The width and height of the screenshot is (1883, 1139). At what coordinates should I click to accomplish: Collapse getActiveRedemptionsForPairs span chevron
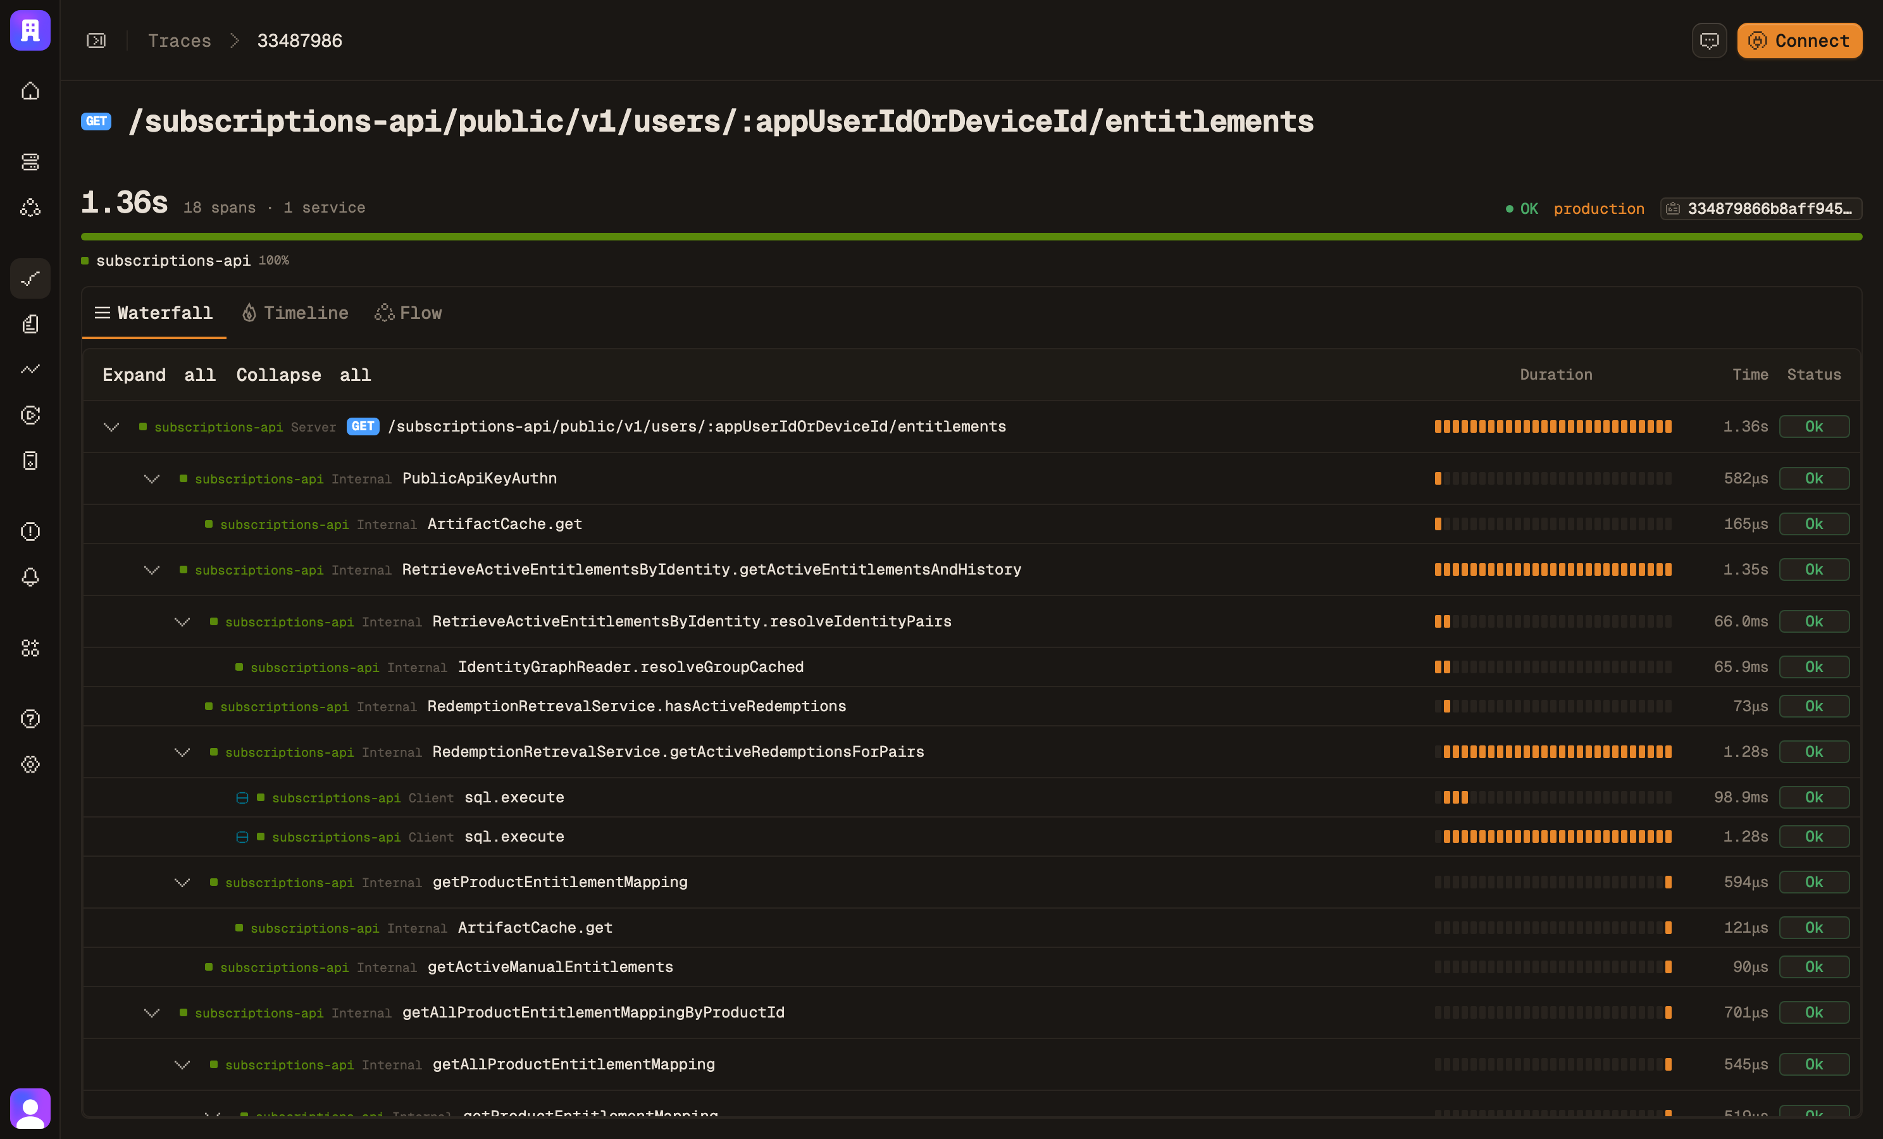point(182,752)
